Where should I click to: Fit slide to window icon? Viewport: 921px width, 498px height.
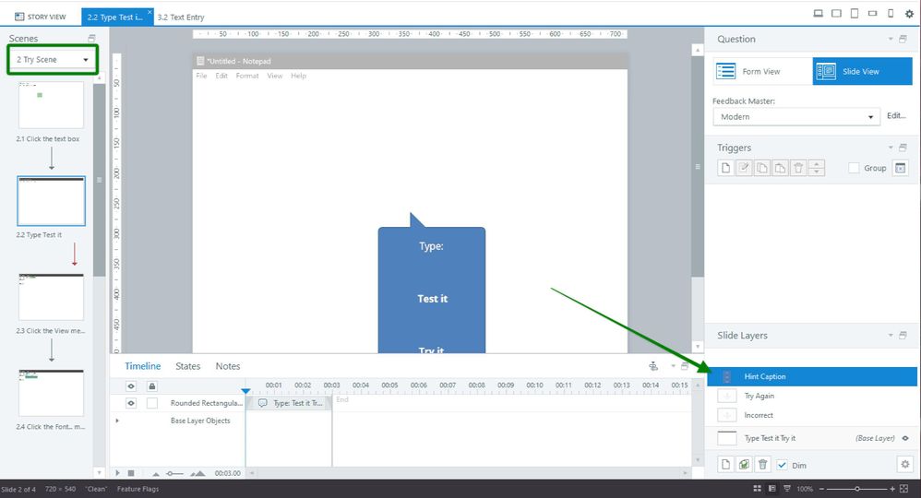coord(904,489)
